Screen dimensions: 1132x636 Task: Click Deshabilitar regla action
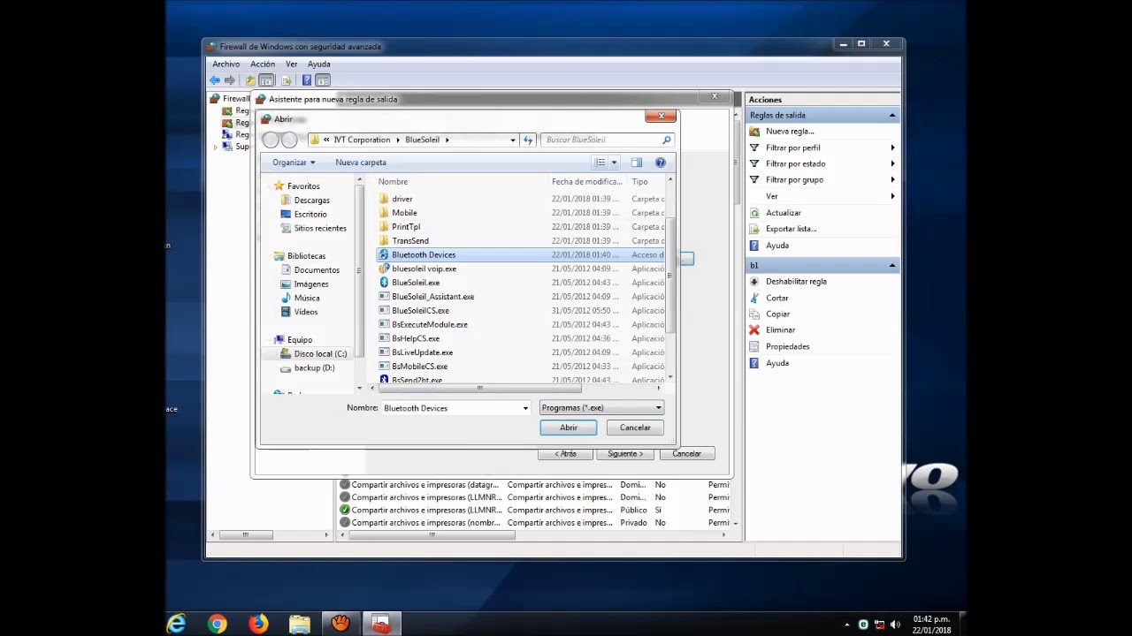pyautogui.click(x=796, y=282)
